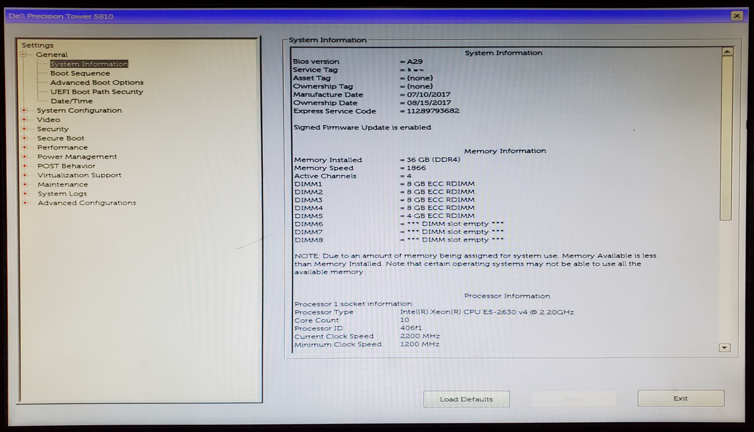Select System Information in the tree
The image size is (754, 432).
89,64
